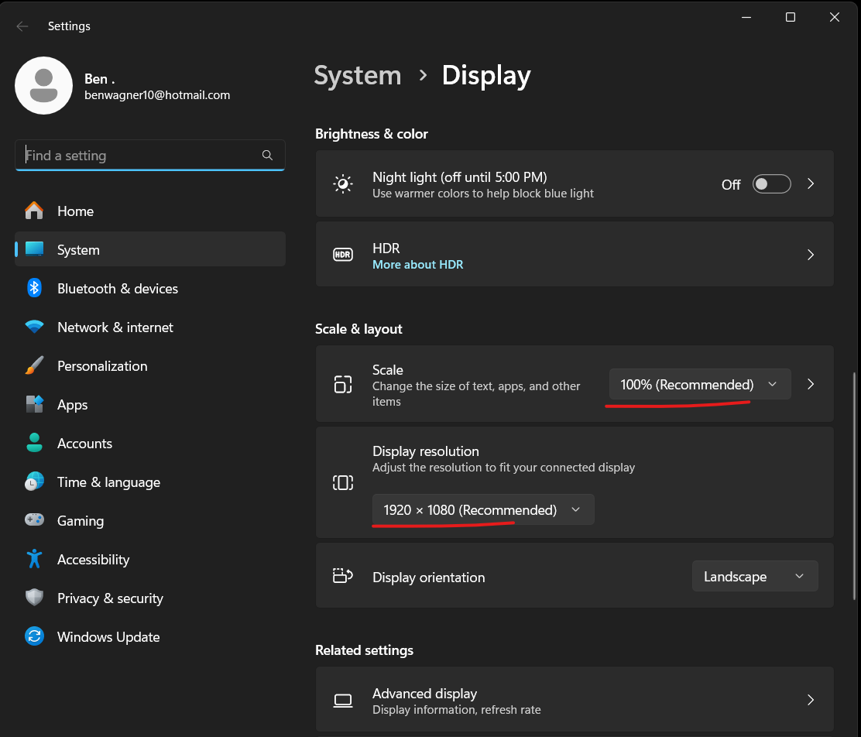The width and height of the screenshot is (861, 737).
Task: Click the Accessibility figure icon
Action: tap(34, 559)
